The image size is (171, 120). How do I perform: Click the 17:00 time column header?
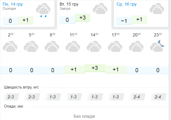click(115, 35)
